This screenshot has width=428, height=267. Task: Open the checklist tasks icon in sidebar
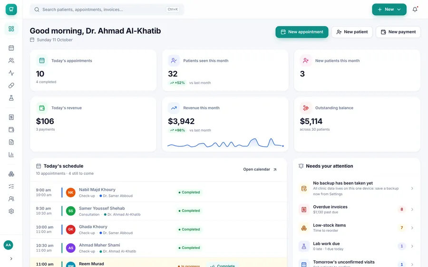(x=11, y=186)
